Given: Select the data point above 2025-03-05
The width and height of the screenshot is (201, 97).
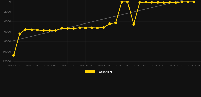Looking at the screenshot, I should (x=140, y=2).
